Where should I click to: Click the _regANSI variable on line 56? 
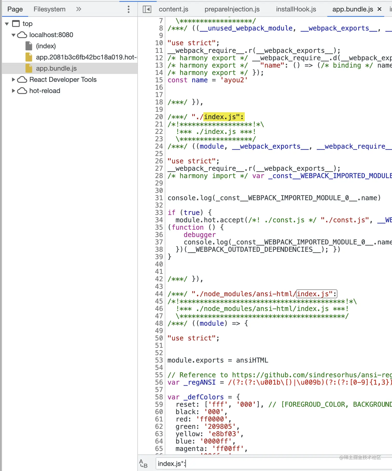point(200,382)
